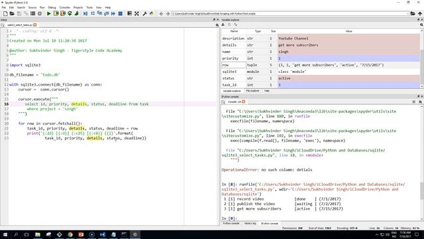Viewport: 424px width, 239px height.
Task: Sort variables by Size column header
Action: click(273, 31)
